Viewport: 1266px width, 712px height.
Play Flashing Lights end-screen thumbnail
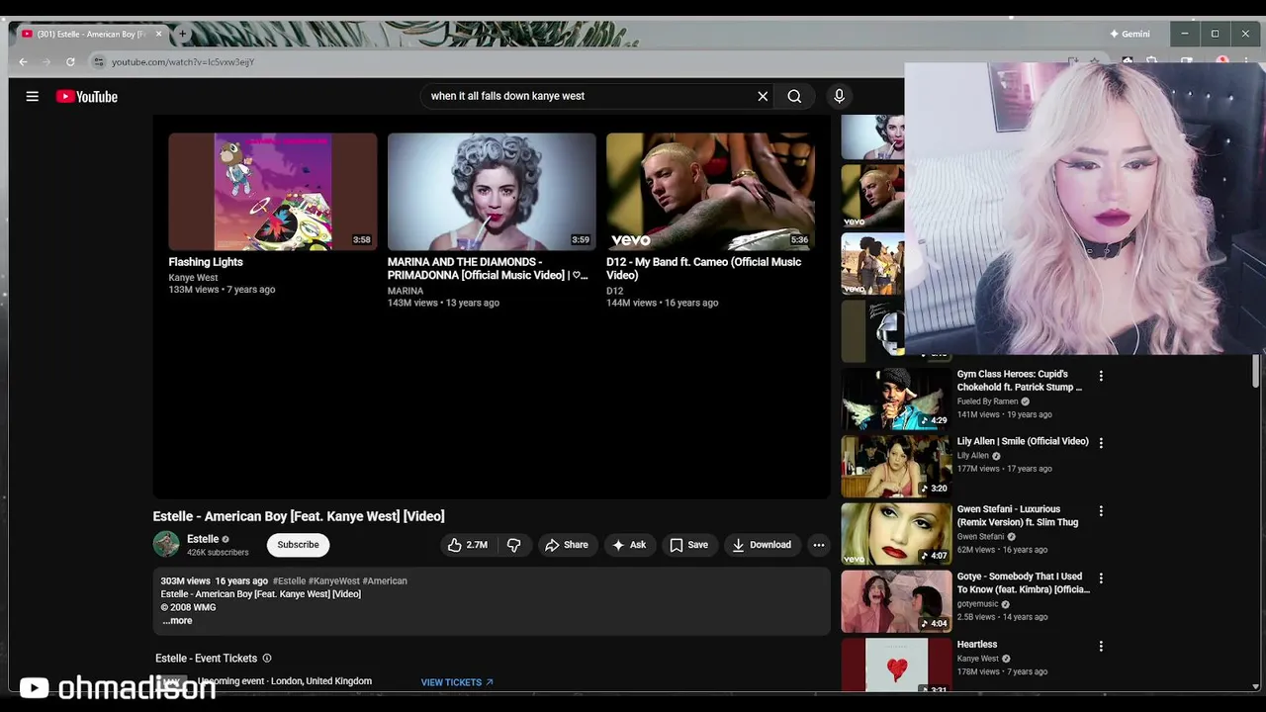tap(272, 192)
